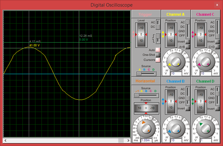The width and height of the screenshot is (223, 146).
Task: Click the Horizontal timebase knob
Action: (146, 129)
